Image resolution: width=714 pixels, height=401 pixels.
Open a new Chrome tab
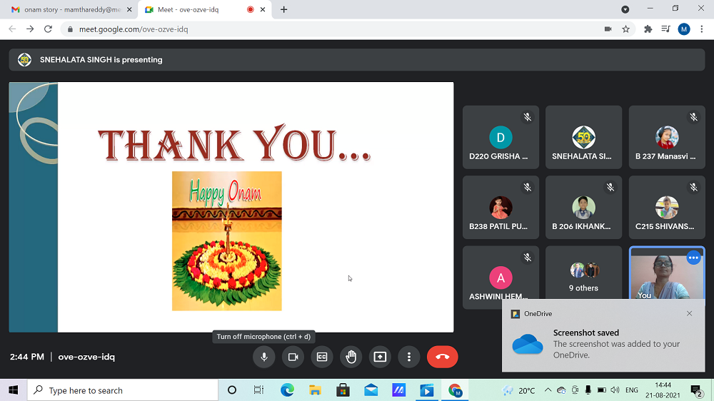tap(284, 9)
